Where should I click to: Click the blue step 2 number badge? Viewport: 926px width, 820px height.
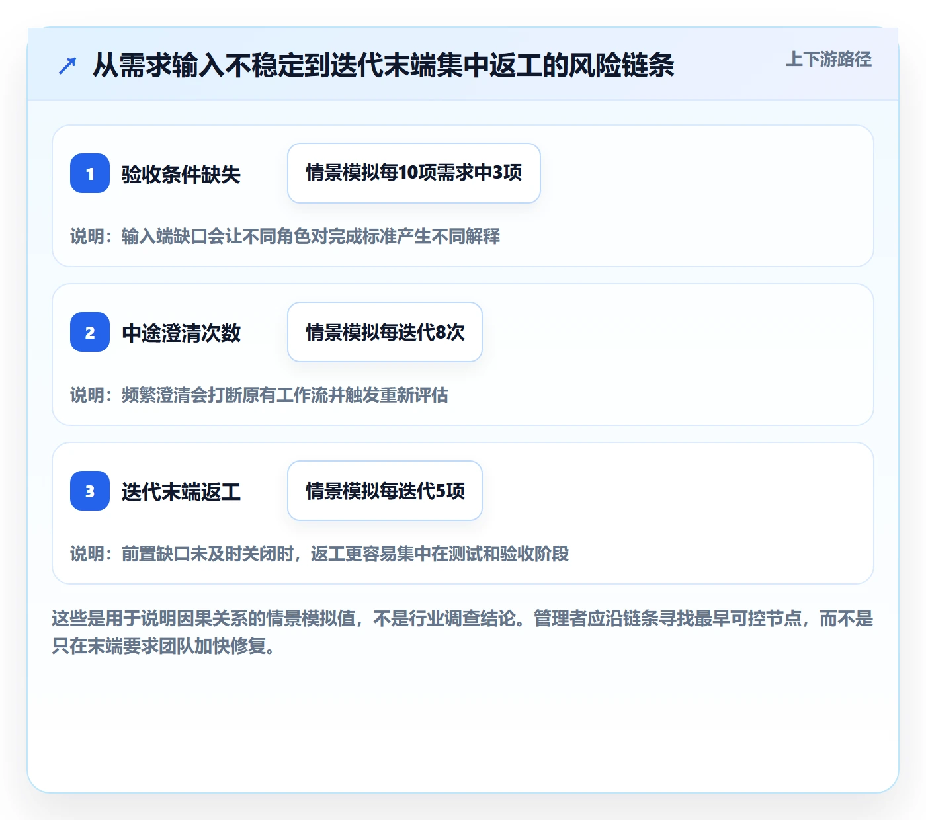tap(90, 332)
